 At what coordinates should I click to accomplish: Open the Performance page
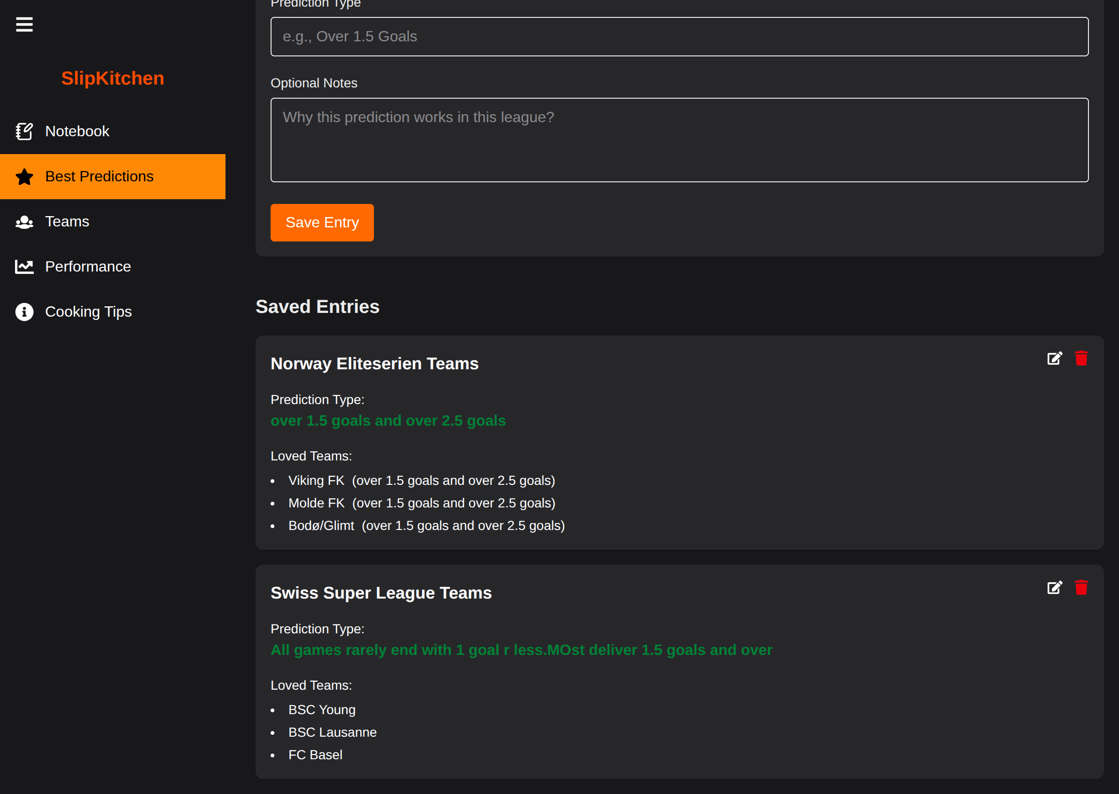pos(88,266)
